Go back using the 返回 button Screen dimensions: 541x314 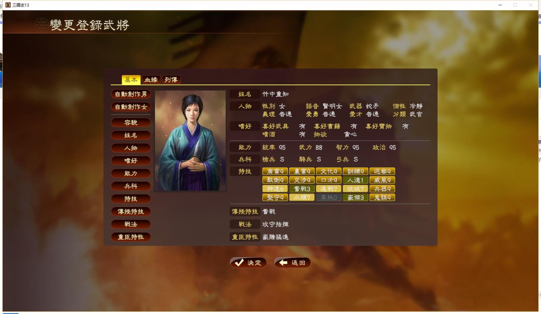(x=292, y=263)
